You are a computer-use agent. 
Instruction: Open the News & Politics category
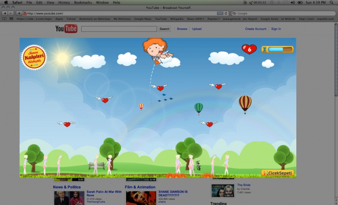pyautogui.click(x=67, y=187)
